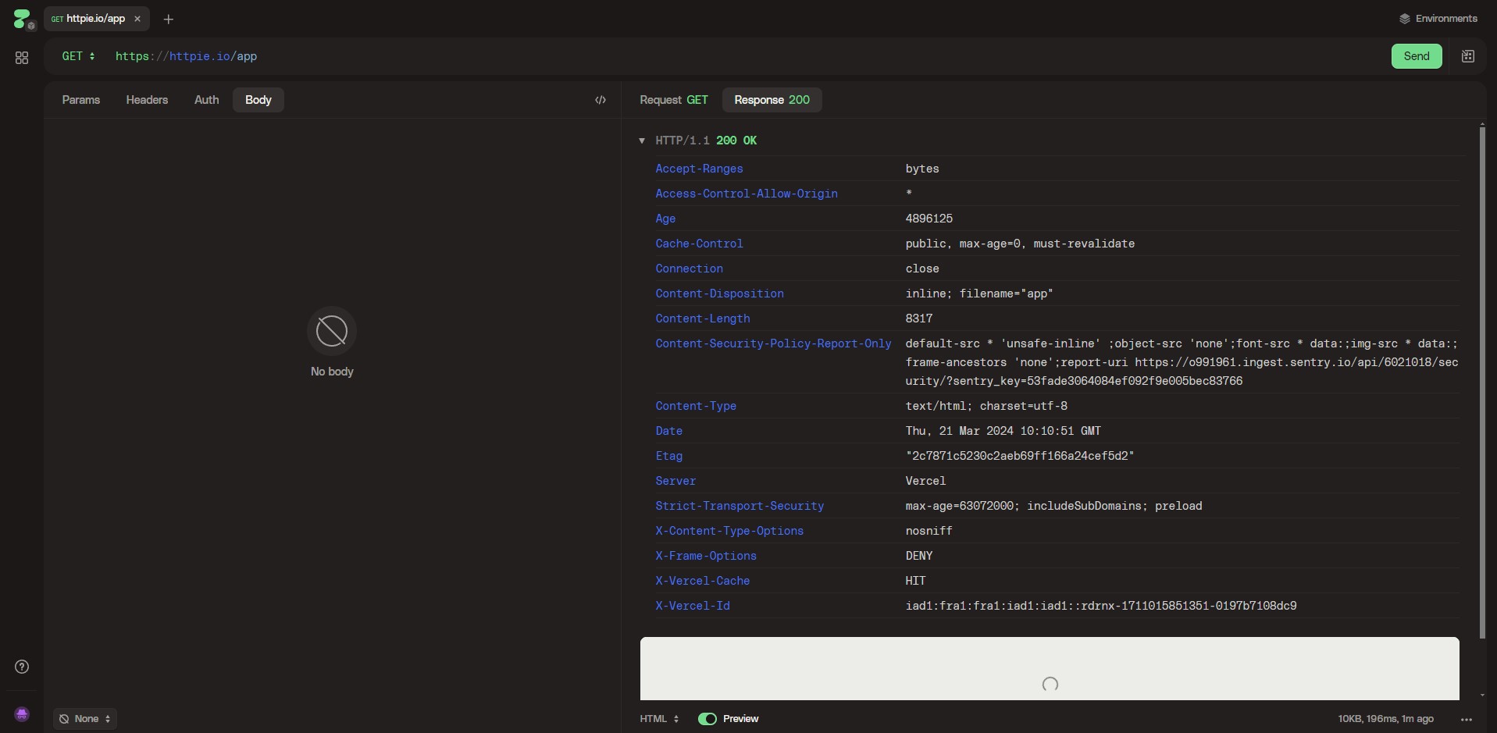Viewport: 1497px width, 733px height.
Task: Click the Age value 4896125
Action: coord(928,219)
